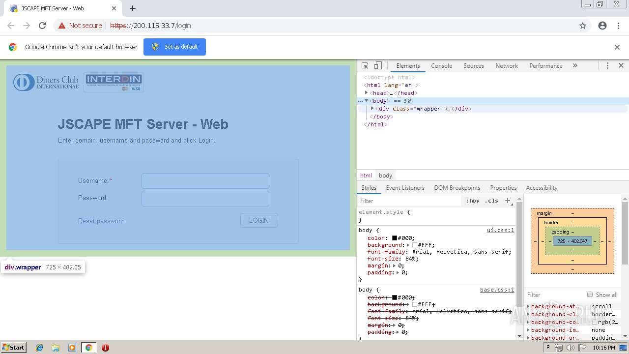Open Internet Explorer from the taskbar
Screen dimensions: 629x354
point(39,348)
